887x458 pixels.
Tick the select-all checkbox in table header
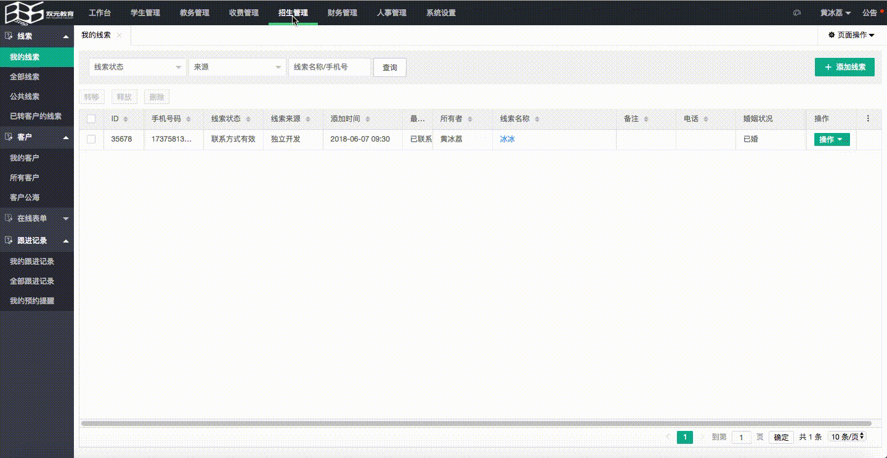point(91,119)
